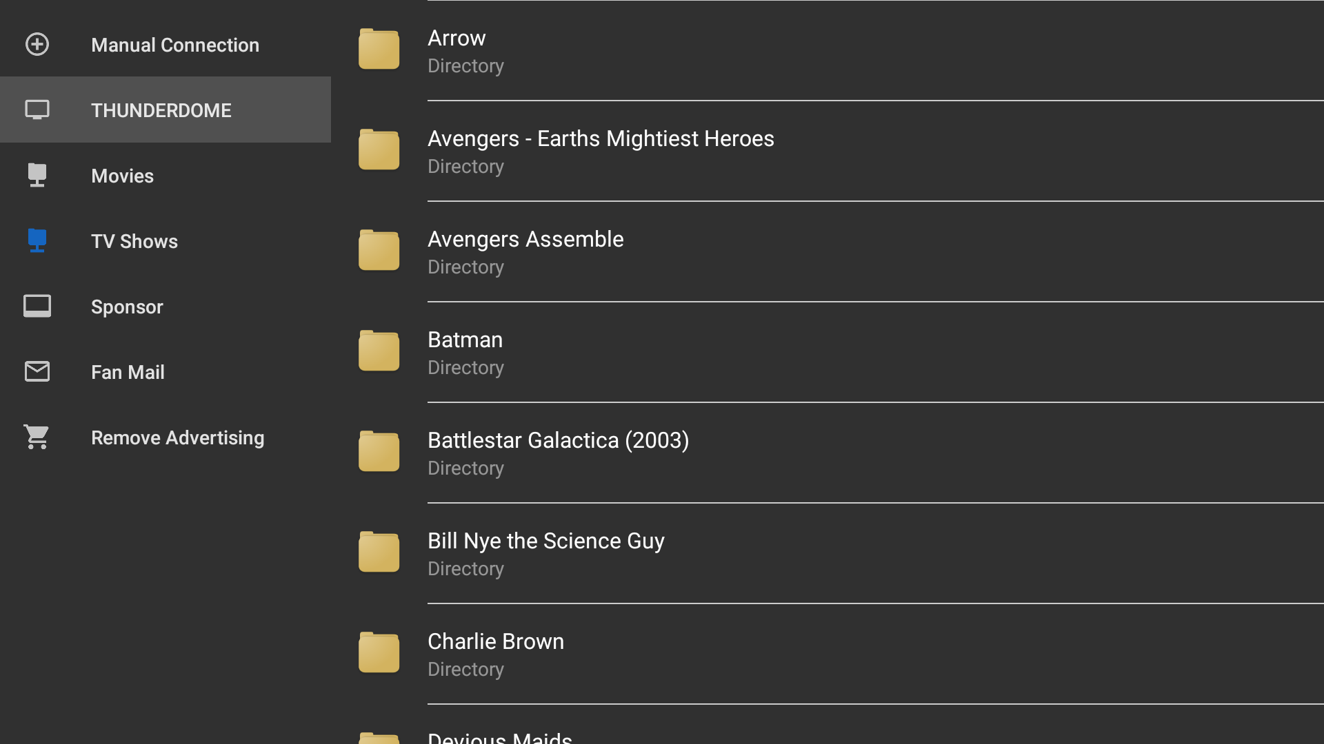The width and height of the screenshot is (1324, 744).
Task: Click the Manual Connection plus icon
Action: coord(37,44)
